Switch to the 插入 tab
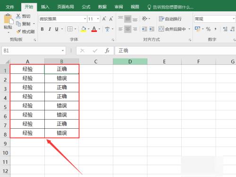236x177 pixels. [x=45, y=7]
